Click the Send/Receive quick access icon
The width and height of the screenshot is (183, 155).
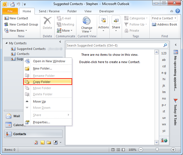coord(12,4)
